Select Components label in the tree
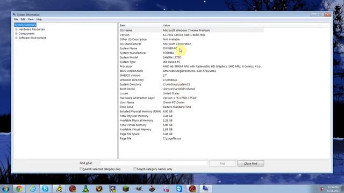The height and width of the screenshot is (193, 344). [x=26, y=34]
